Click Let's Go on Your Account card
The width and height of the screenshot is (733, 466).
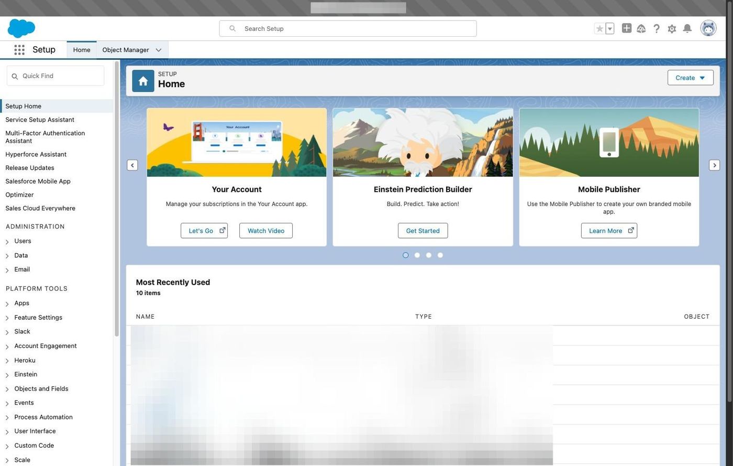pyautogui.click(x=204, y=231)
